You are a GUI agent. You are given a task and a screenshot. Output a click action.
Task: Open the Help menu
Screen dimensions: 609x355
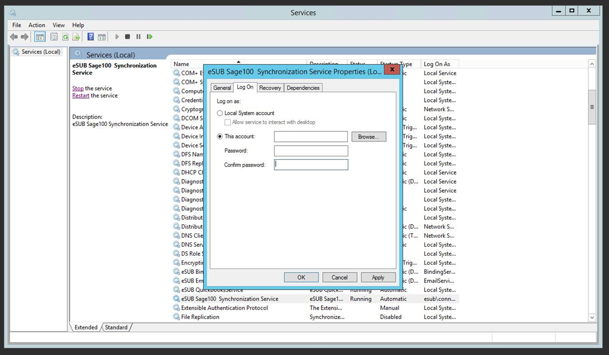78,25
